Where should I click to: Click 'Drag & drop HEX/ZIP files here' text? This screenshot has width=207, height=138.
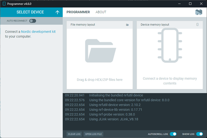pyautogui.click(x=100, y=80)
